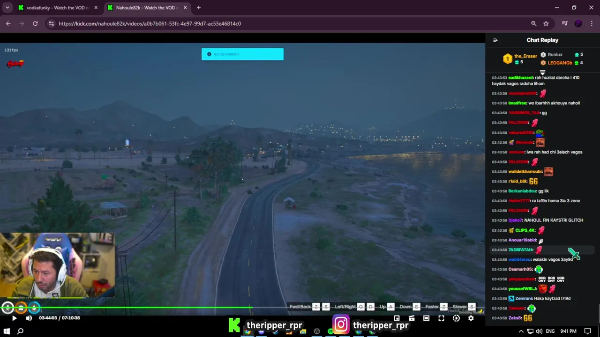The width and height of the screenshot is (600, 337).
Task: Collapse the Chat Replay panel with the arrow icon
Action: pyautogui.click(x=495, y=40)
